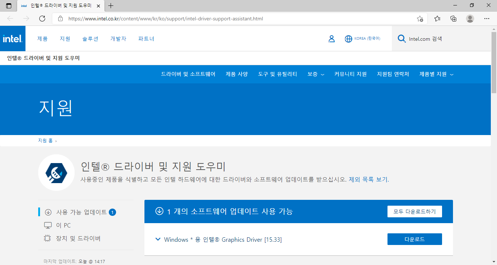
Task: Click the 다운로드 button for Graphics Driver
Action: click(415, 239)
